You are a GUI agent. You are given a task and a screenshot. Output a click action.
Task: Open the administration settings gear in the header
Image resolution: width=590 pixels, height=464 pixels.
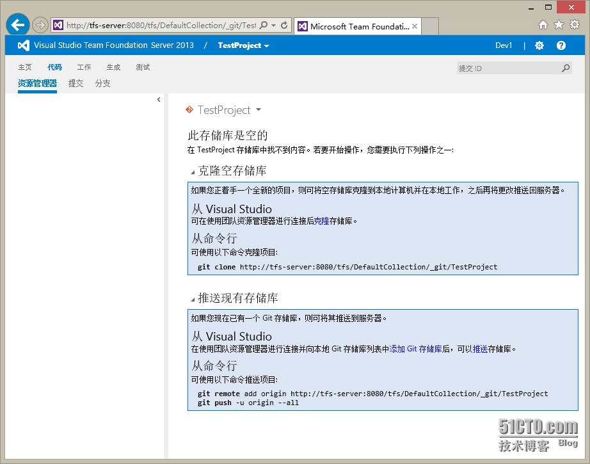click(539, 45)
